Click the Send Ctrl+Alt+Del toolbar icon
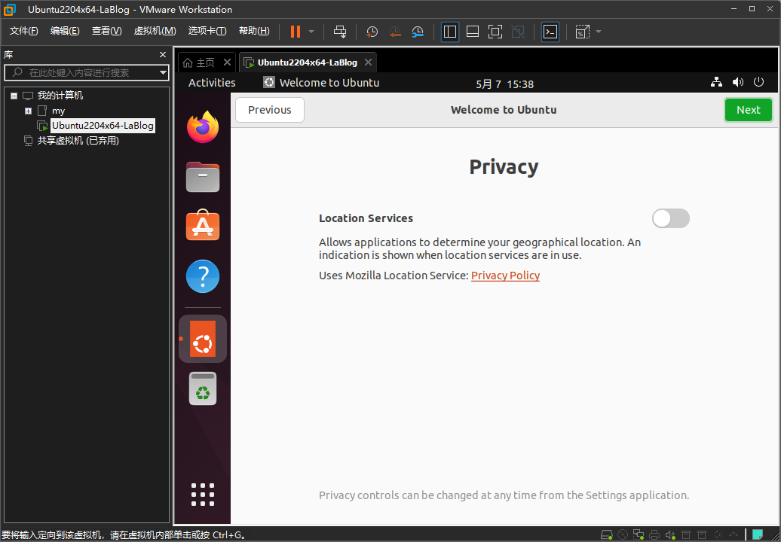The width and height of the screenshot is (781, 542). pyautogui.click(x=340, y=32)
